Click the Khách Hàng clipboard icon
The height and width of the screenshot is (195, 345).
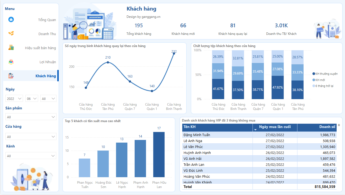(11, 76)
